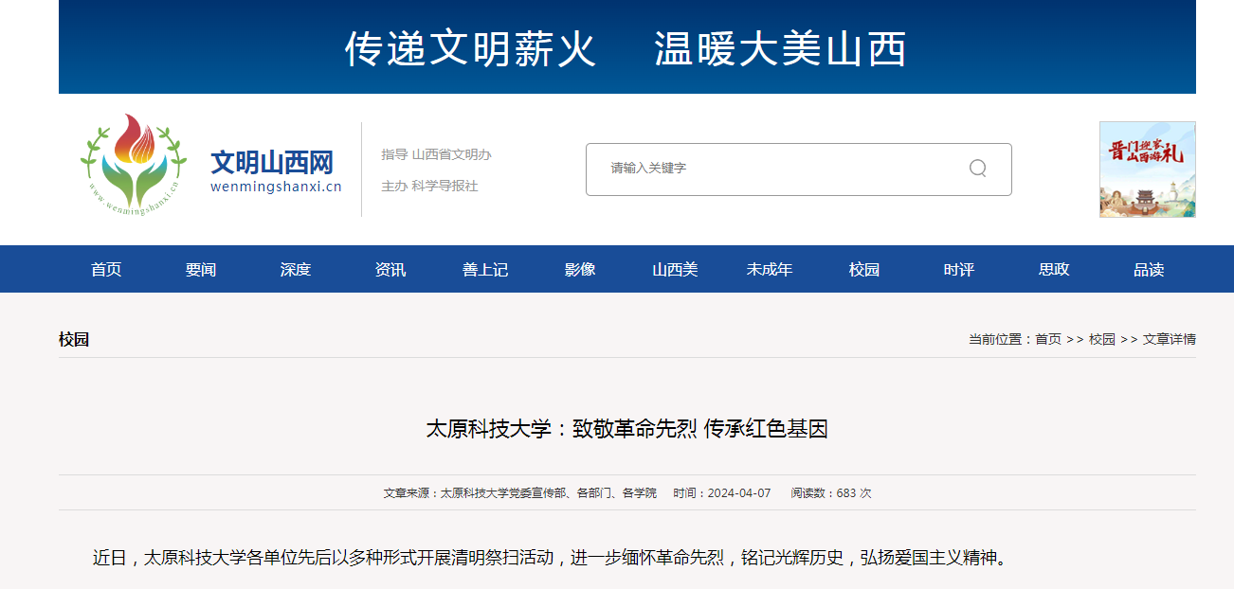Open the 晋门揽胜 promotional thumbnail
Image resolution: width=1234 pixels, height=589 pixels.
[x=1147, y=170]
